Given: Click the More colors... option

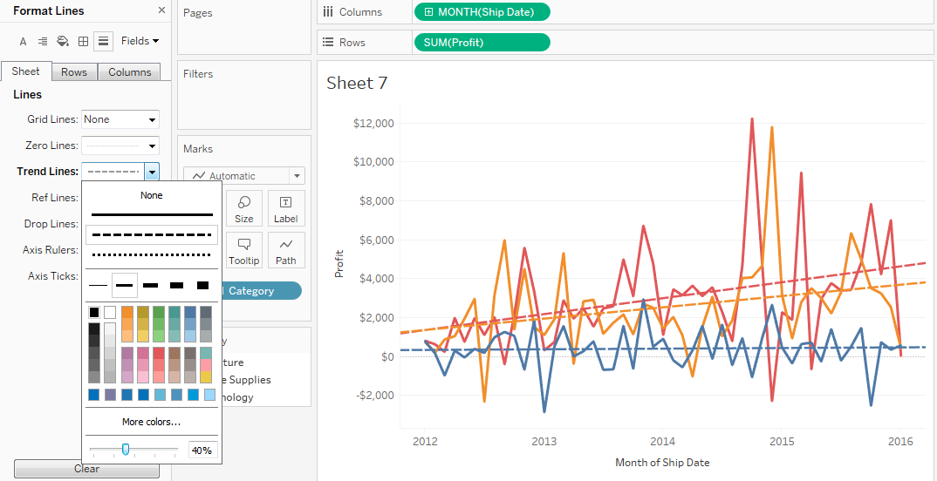Looking at the screenshot, I should click(151, 422).
